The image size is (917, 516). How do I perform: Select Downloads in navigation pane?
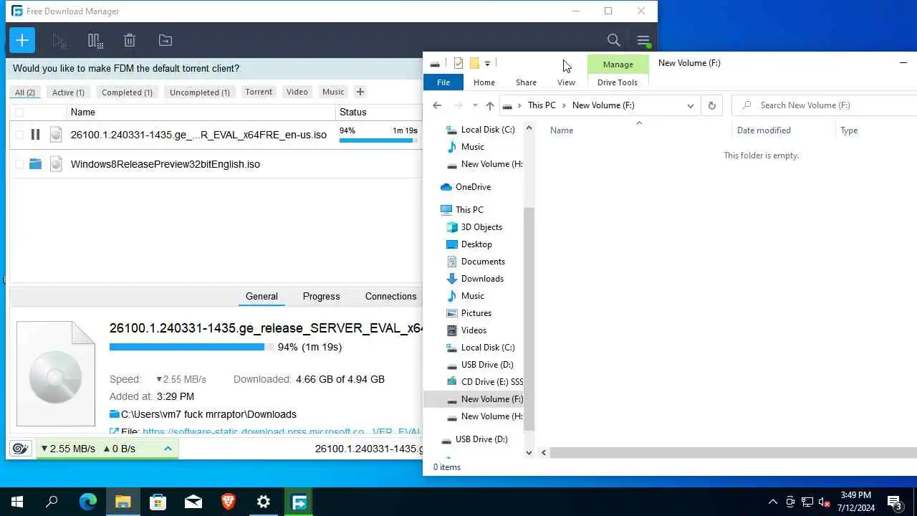coord(482,279)
